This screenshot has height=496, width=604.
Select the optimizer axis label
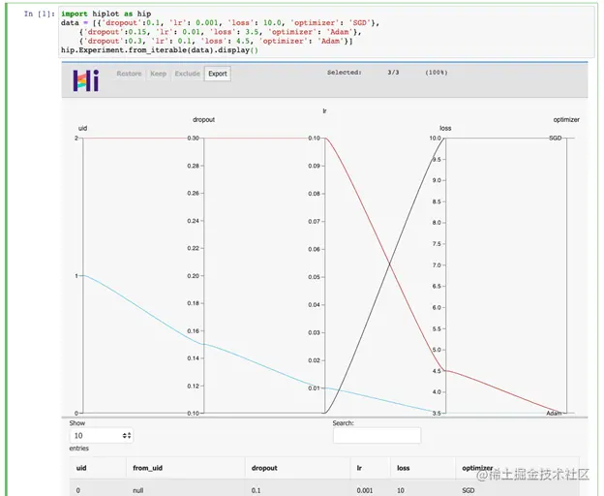tap(566, 120)
